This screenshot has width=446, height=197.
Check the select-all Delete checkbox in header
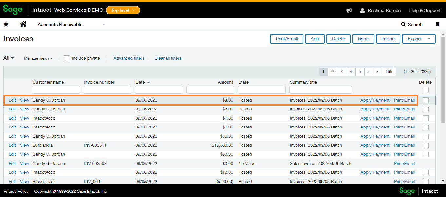[x=426, y=89]
